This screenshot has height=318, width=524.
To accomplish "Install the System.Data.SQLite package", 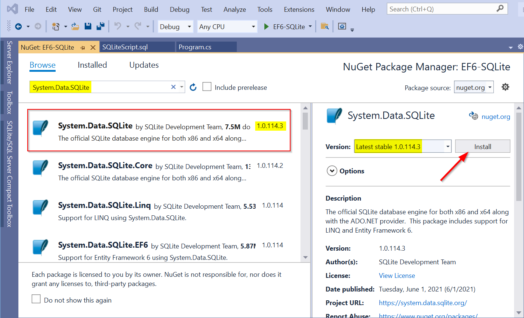I will [482, 146].
